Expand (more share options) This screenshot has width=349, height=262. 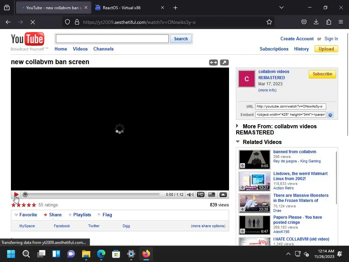click(208, 226)
